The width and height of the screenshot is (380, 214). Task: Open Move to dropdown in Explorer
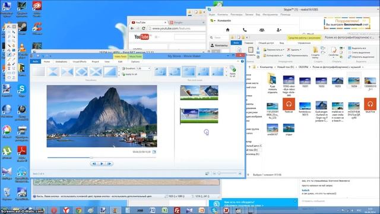(274, 50)
